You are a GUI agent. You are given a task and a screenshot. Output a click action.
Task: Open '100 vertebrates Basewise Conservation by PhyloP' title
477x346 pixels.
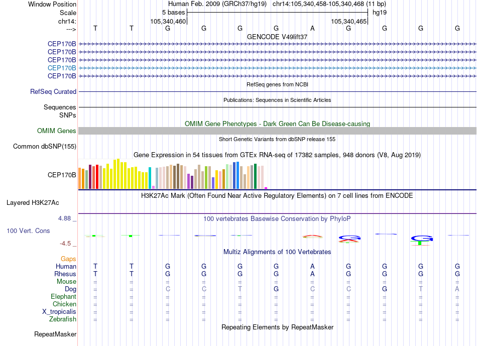point(277,219)
